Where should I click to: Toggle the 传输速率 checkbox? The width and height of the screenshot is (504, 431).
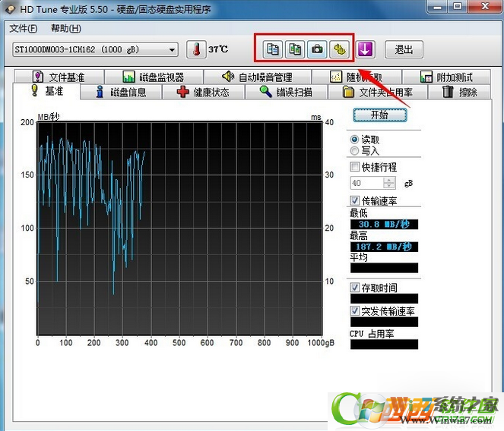(x=355, y=200)
